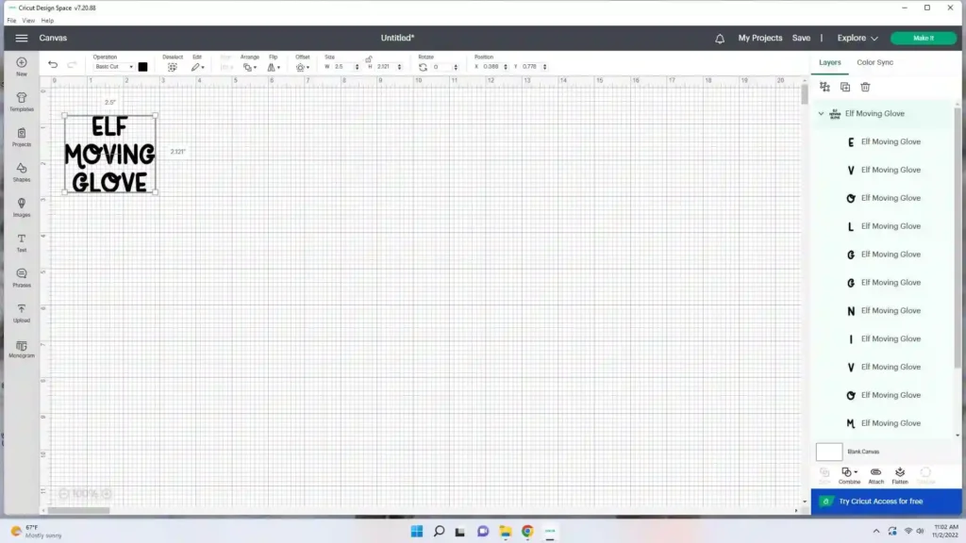Open the Shapes panel
This screenshot has width=966, height=543.
click(21, 172)
